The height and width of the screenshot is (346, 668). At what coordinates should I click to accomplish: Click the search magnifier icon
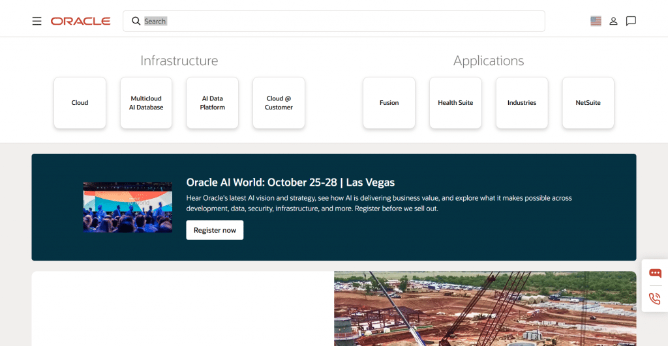coord(136,21)
